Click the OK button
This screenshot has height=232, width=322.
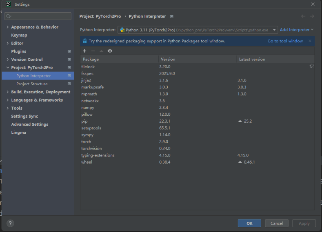click(249, 223)
